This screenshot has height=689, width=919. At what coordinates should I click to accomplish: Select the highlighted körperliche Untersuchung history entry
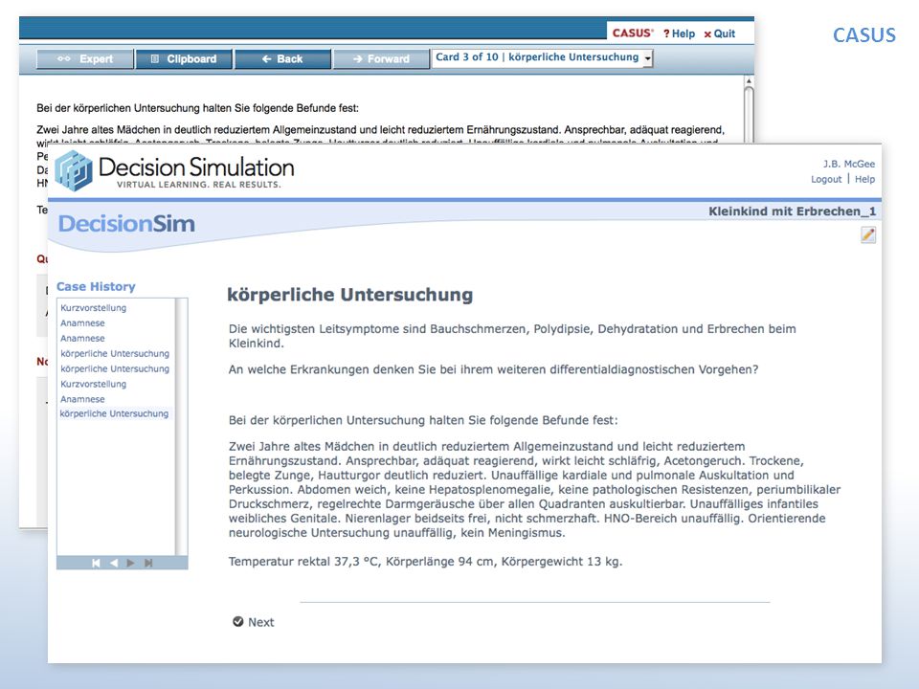click(114, 413)
